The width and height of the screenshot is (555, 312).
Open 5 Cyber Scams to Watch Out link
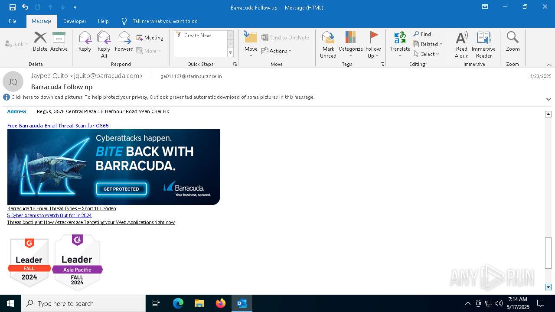click(49, 215)
